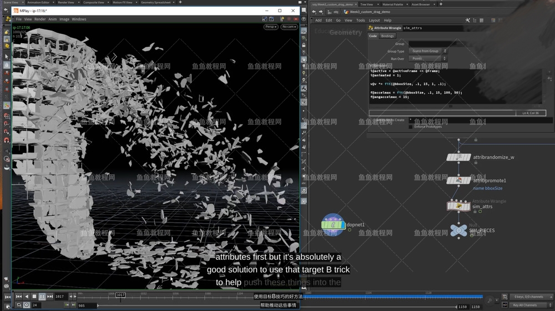Switch to Material Palette tab

click(392, 4)
